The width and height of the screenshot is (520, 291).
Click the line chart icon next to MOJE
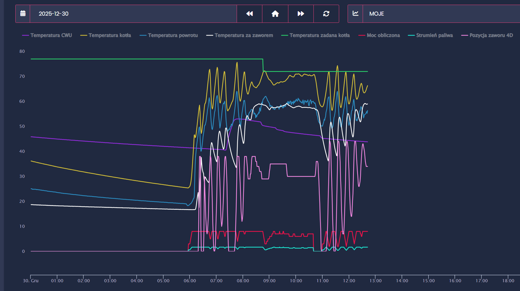pos(355,13)
